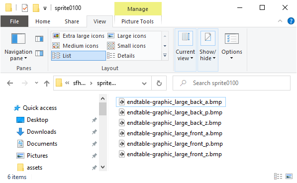297x183 pixels.
Task: Select Small icons layout
Action: pyautogui.click(x=126, y=46)
